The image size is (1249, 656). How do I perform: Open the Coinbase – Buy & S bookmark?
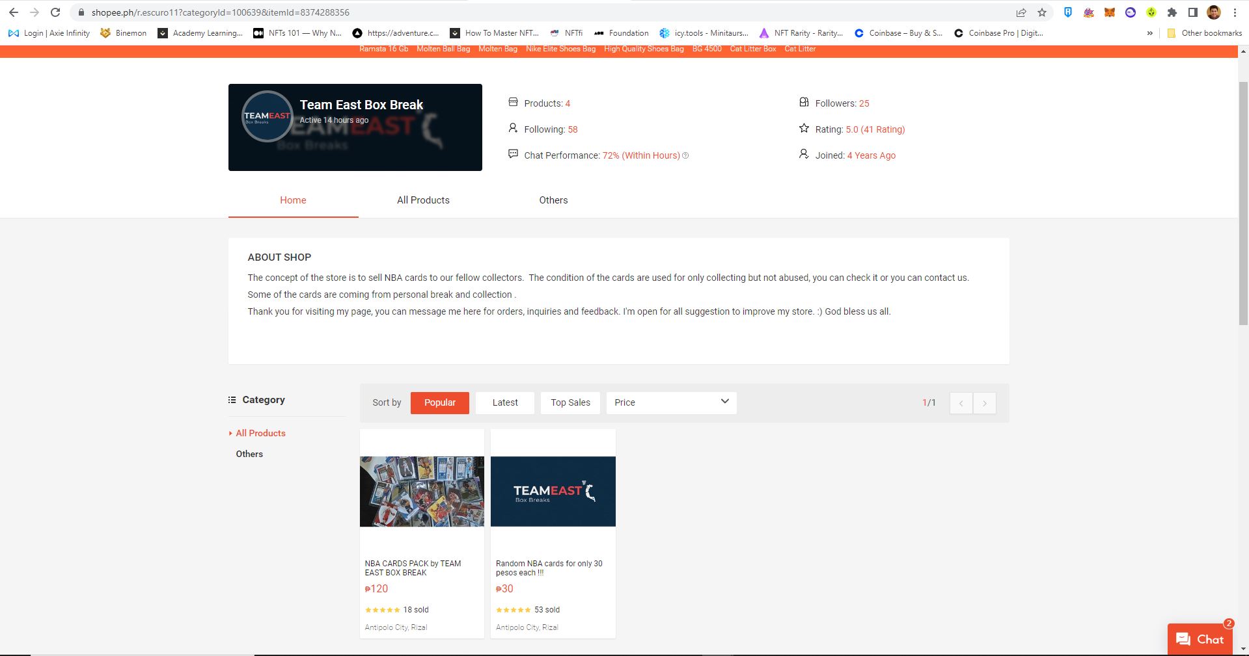(x=898, y=33)
